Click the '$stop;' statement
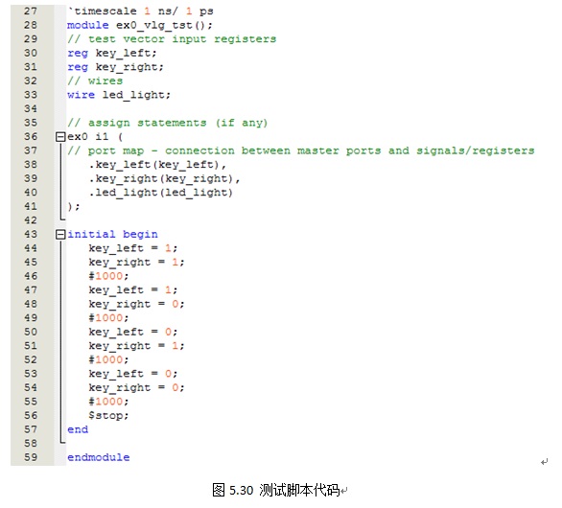562x508 pixels. (x=108, y=416)
